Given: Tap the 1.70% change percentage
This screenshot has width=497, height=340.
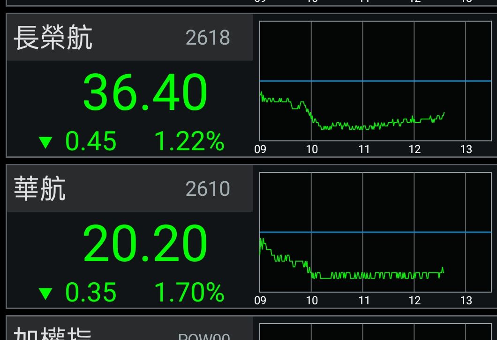Looking at the screenshot, I should click(189, 292).
